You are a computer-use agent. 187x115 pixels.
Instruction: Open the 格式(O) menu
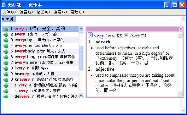(x=43, y=12)
